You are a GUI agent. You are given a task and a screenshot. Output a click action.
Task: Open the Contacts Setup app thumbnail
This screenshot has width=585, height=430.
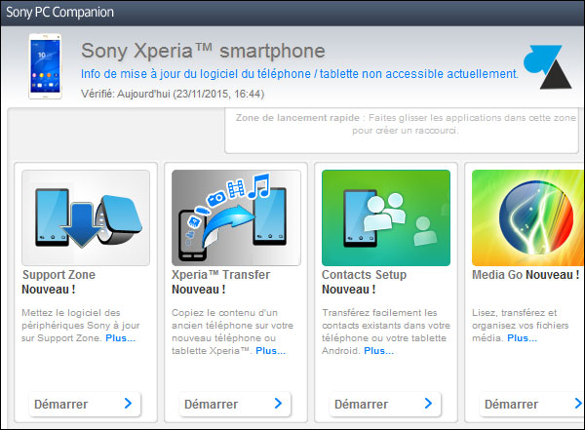386,218
